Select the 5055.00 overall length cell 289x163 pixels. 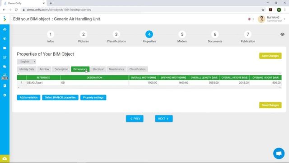(x=204, y=82)
